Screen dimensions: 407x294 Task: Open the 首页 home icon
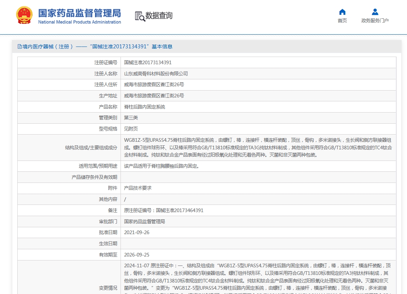(342, 12)
